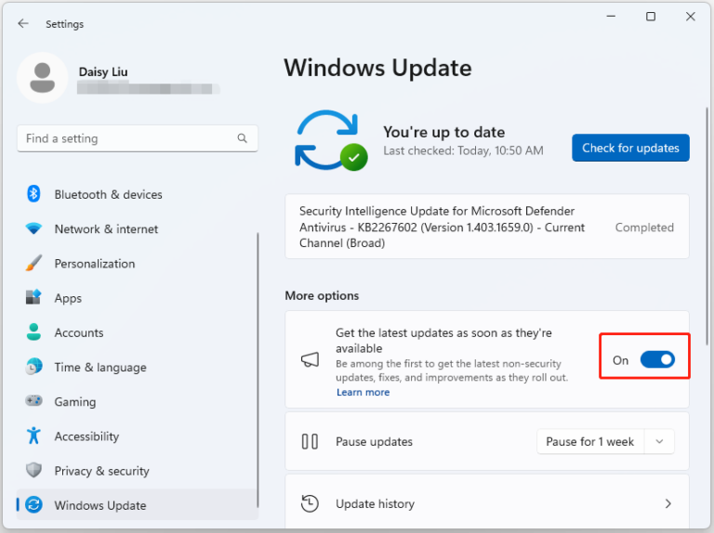This screenshot has width=714, height=533.
Task: Click the Personalization paintbrush icon
Action: coord(33,263)
